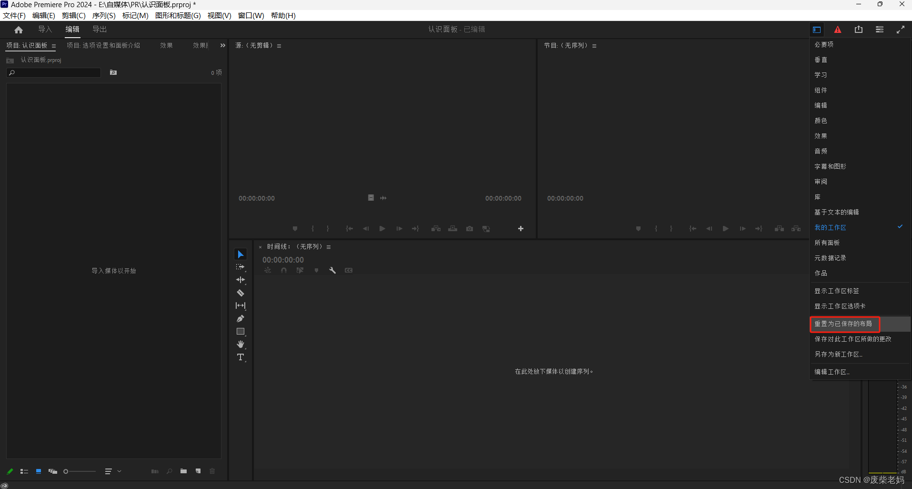Click the find magnifier icon at project panel bottom
The image size is (912, 489).
(x=170, y=471)
